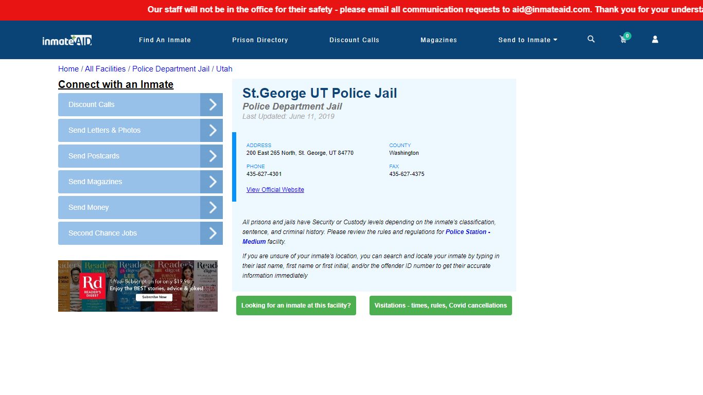Open Find An Inmate menu item
The image size is (703, 395).
[x=165, y=40]
